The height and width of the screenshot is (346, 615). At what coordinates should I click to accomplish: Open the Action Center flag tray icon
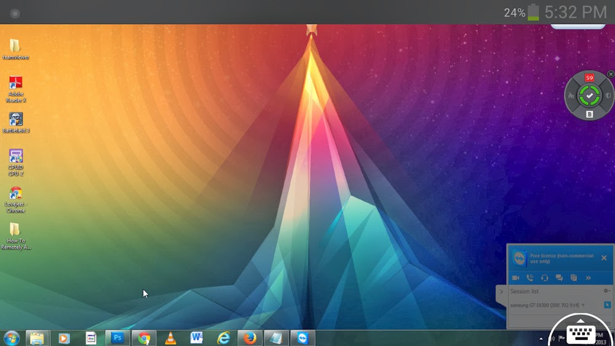[561, 338]
